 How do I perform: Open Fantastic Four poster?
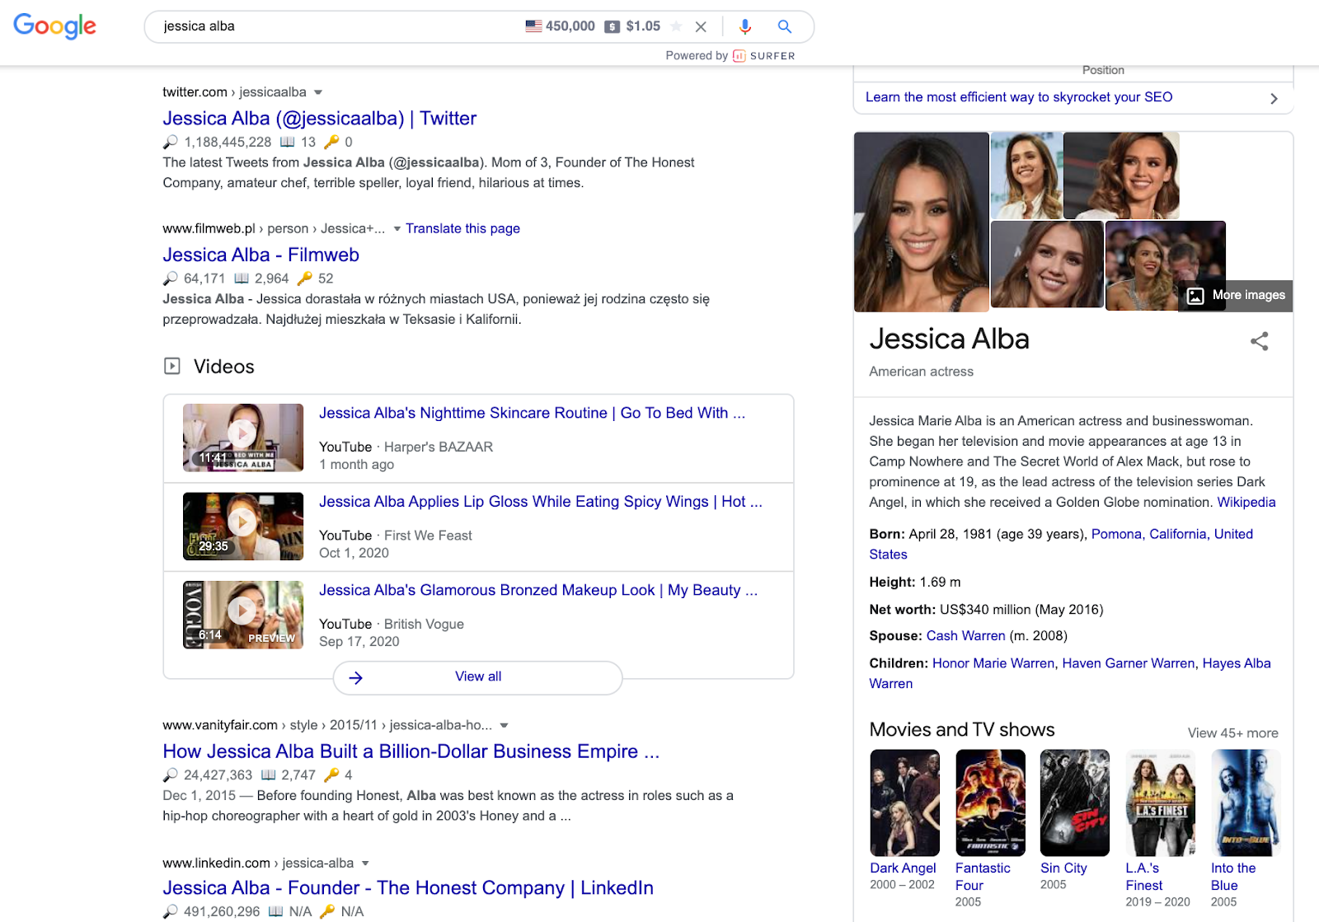point(990,803)
